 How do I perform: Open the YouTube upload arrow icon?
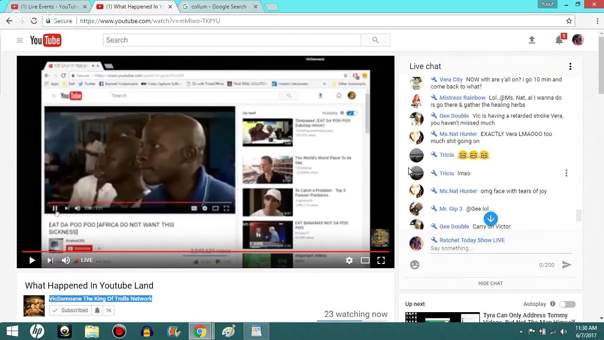tap(532, 40)
